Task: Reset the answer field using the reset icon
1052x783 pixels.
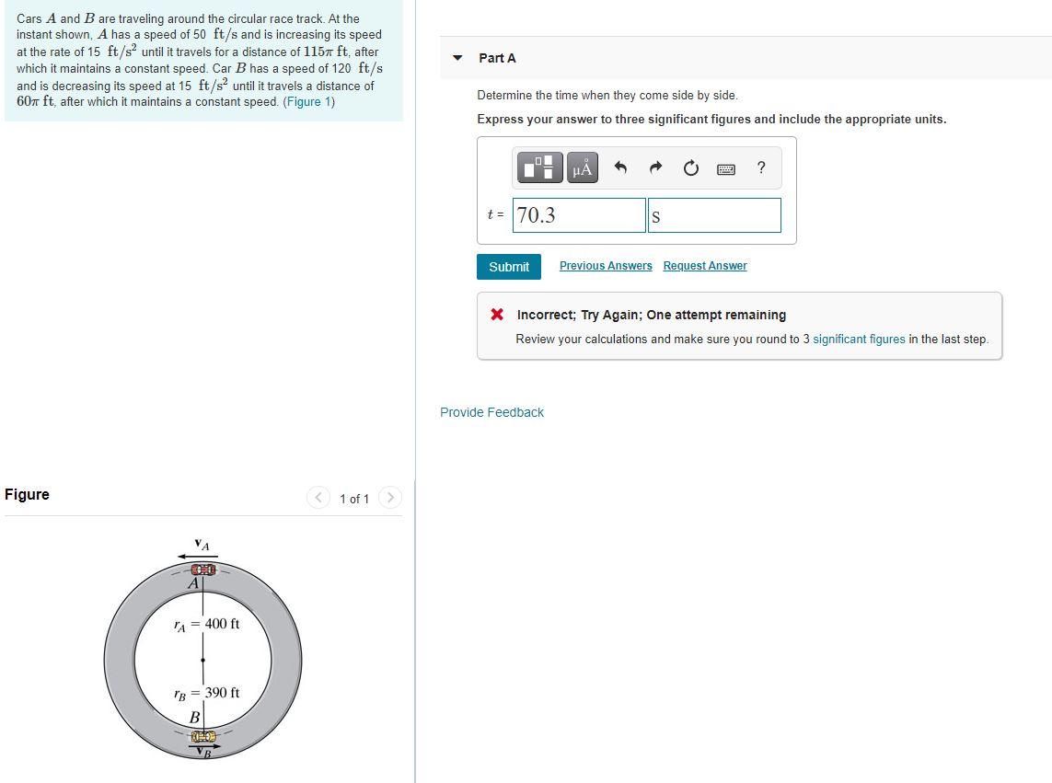Action: (690, 167)
